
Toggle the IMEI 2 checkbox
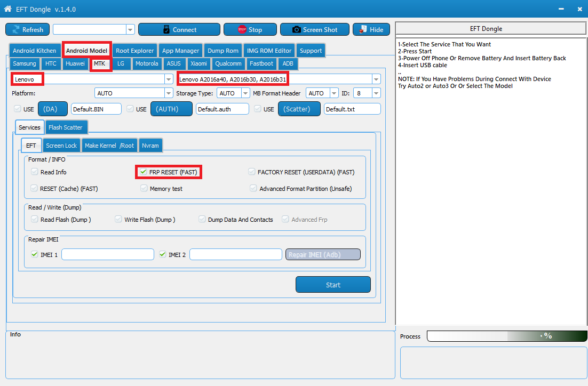click(163, 254)
